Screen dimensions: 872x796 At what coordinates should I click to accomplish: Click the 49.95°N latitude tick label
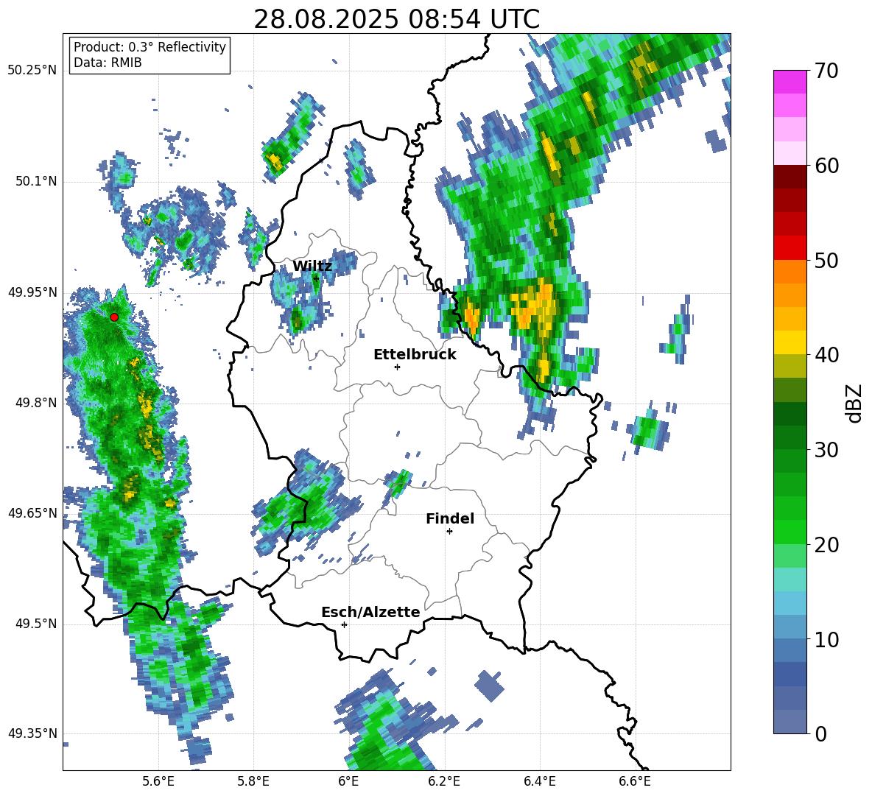pyautogui.click(x=32, y=292)
